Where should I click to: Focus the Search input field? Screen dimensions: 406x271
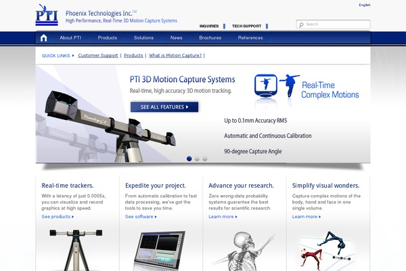[333, 24]
